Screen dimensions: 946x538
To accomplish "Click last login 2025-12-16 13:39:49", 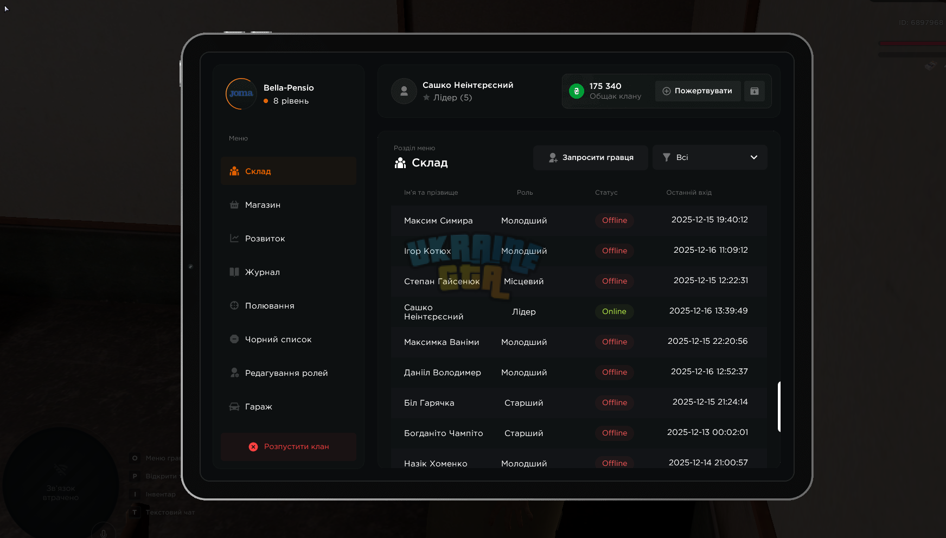I will pos(708,311).
